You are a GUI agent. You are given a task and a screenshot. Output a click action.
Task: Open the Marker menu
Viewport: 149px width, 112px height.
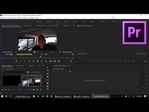coord(20,18)
